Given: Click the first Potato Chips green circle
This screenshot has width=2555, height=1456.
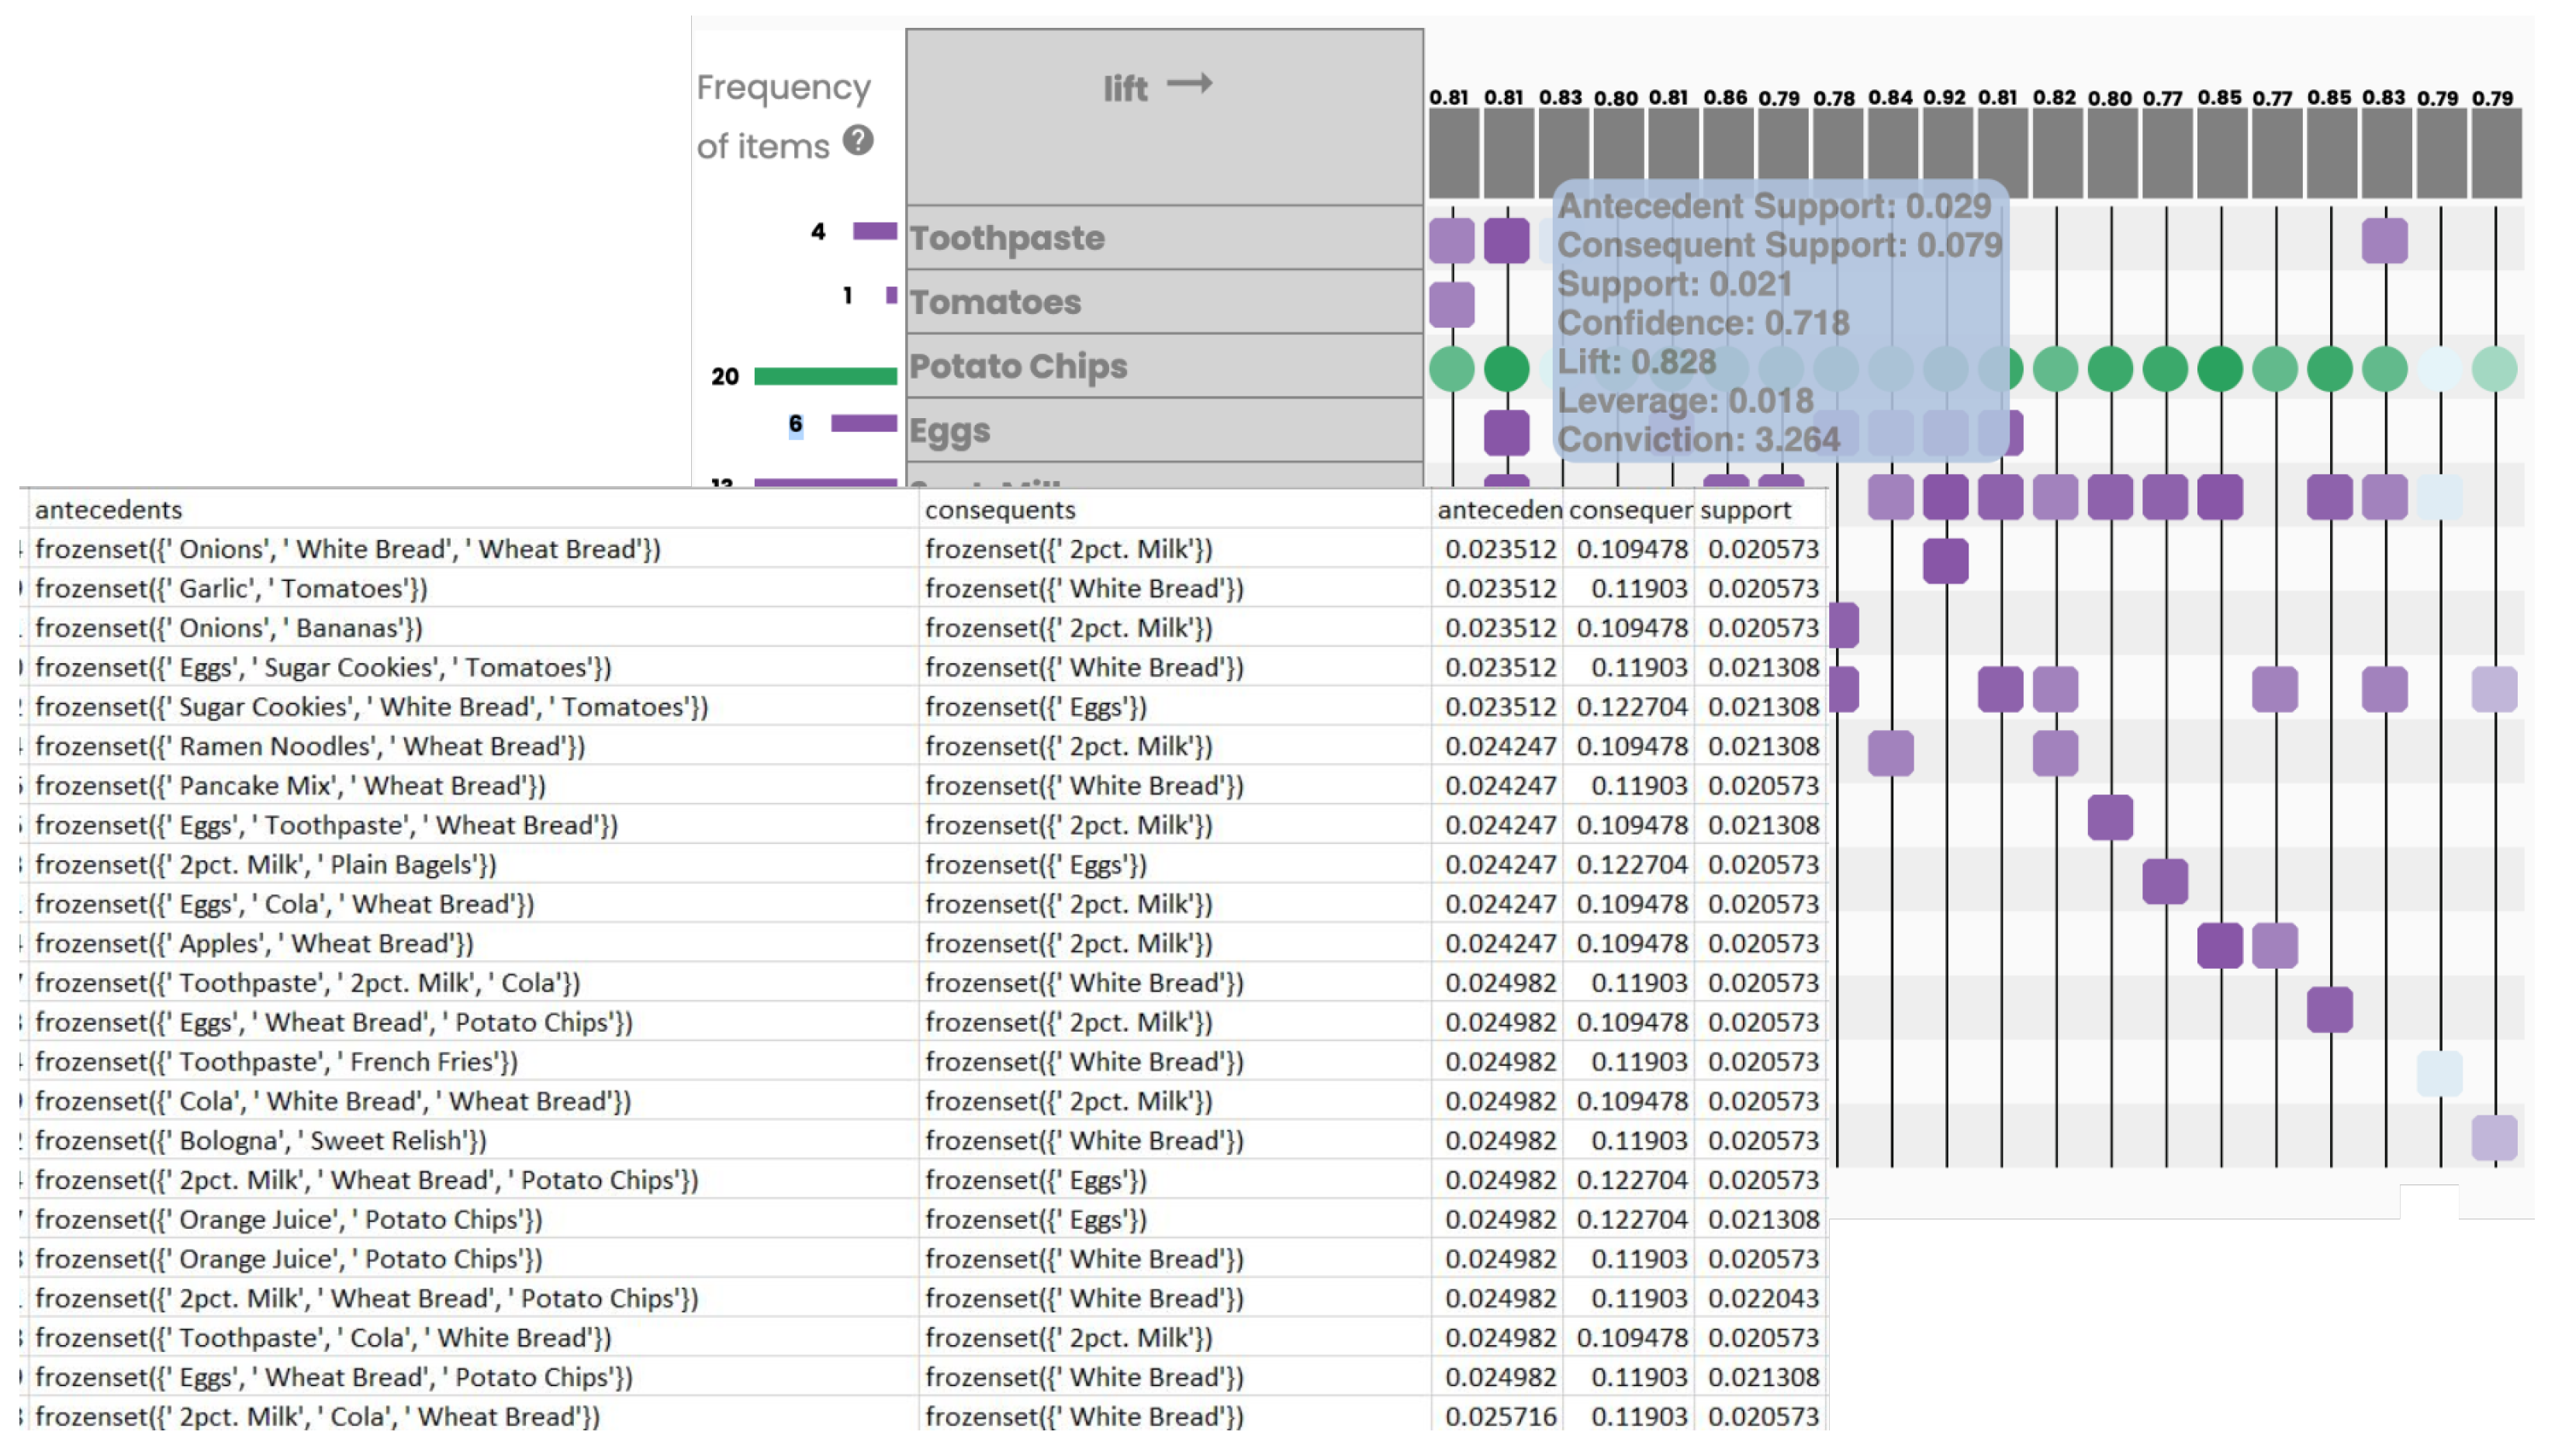Looking at the screenshot, I should click(x=1451, y=368).
